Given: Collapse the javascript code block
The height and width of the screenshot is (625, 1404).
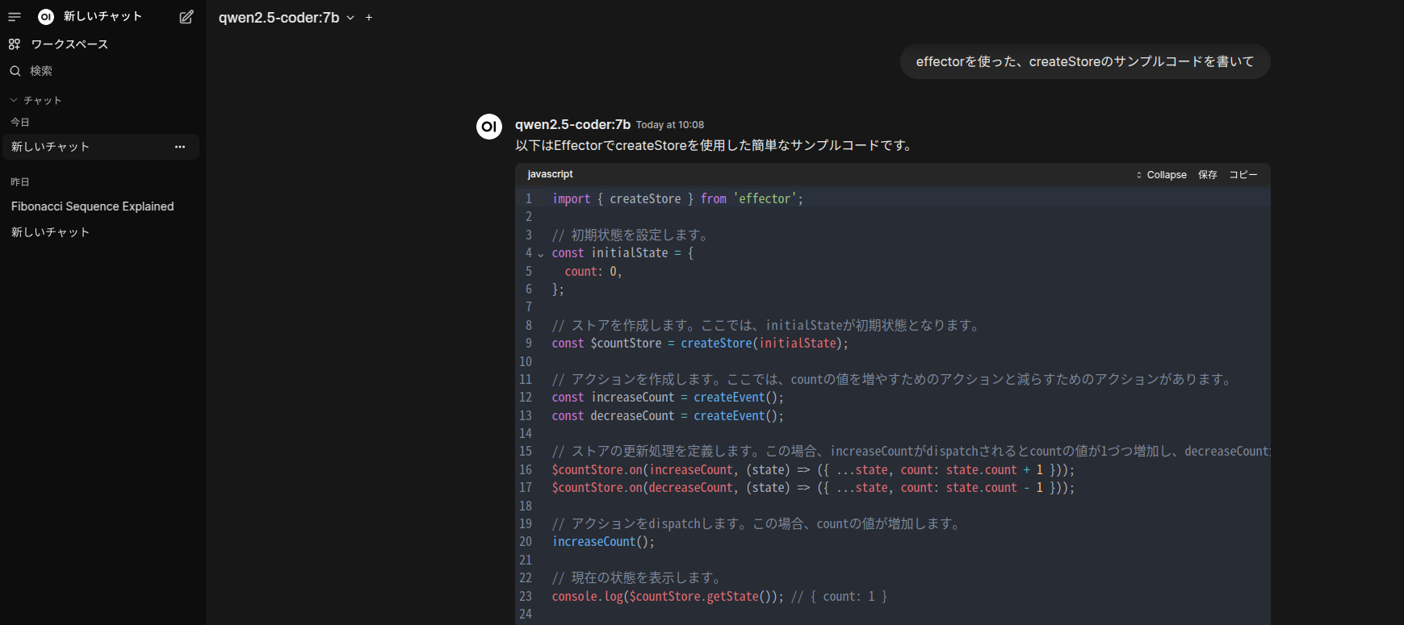Looking at the screenshot, I should [x=1161, y=175].
